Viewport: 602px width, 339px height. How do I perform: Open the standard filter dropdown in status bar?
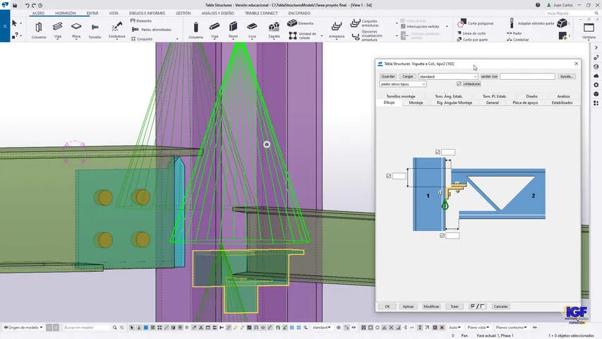(x=321, y=328)
